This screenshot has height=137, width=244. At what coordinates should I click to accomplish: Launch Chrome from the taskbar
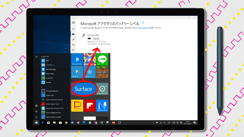(x=66, y=123)
